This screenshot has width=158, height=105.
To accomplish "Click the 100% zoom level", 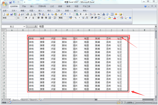I will pos(129,103).
